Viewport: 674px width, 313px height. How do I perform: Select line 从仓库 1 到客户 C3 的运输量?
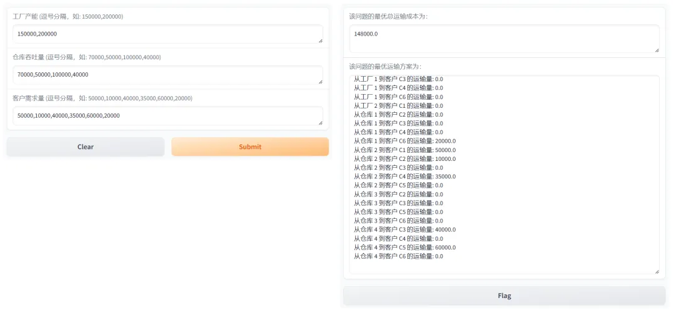[398, 123]
